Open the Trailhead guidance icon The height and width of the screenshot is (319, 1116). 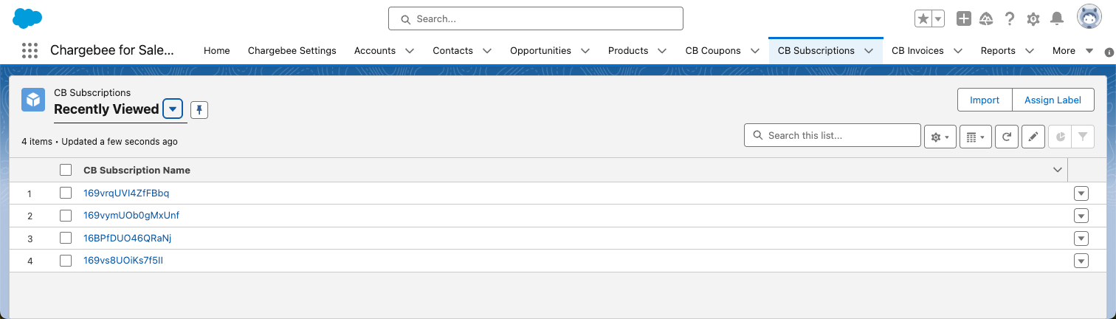click(x=986, y=19)
